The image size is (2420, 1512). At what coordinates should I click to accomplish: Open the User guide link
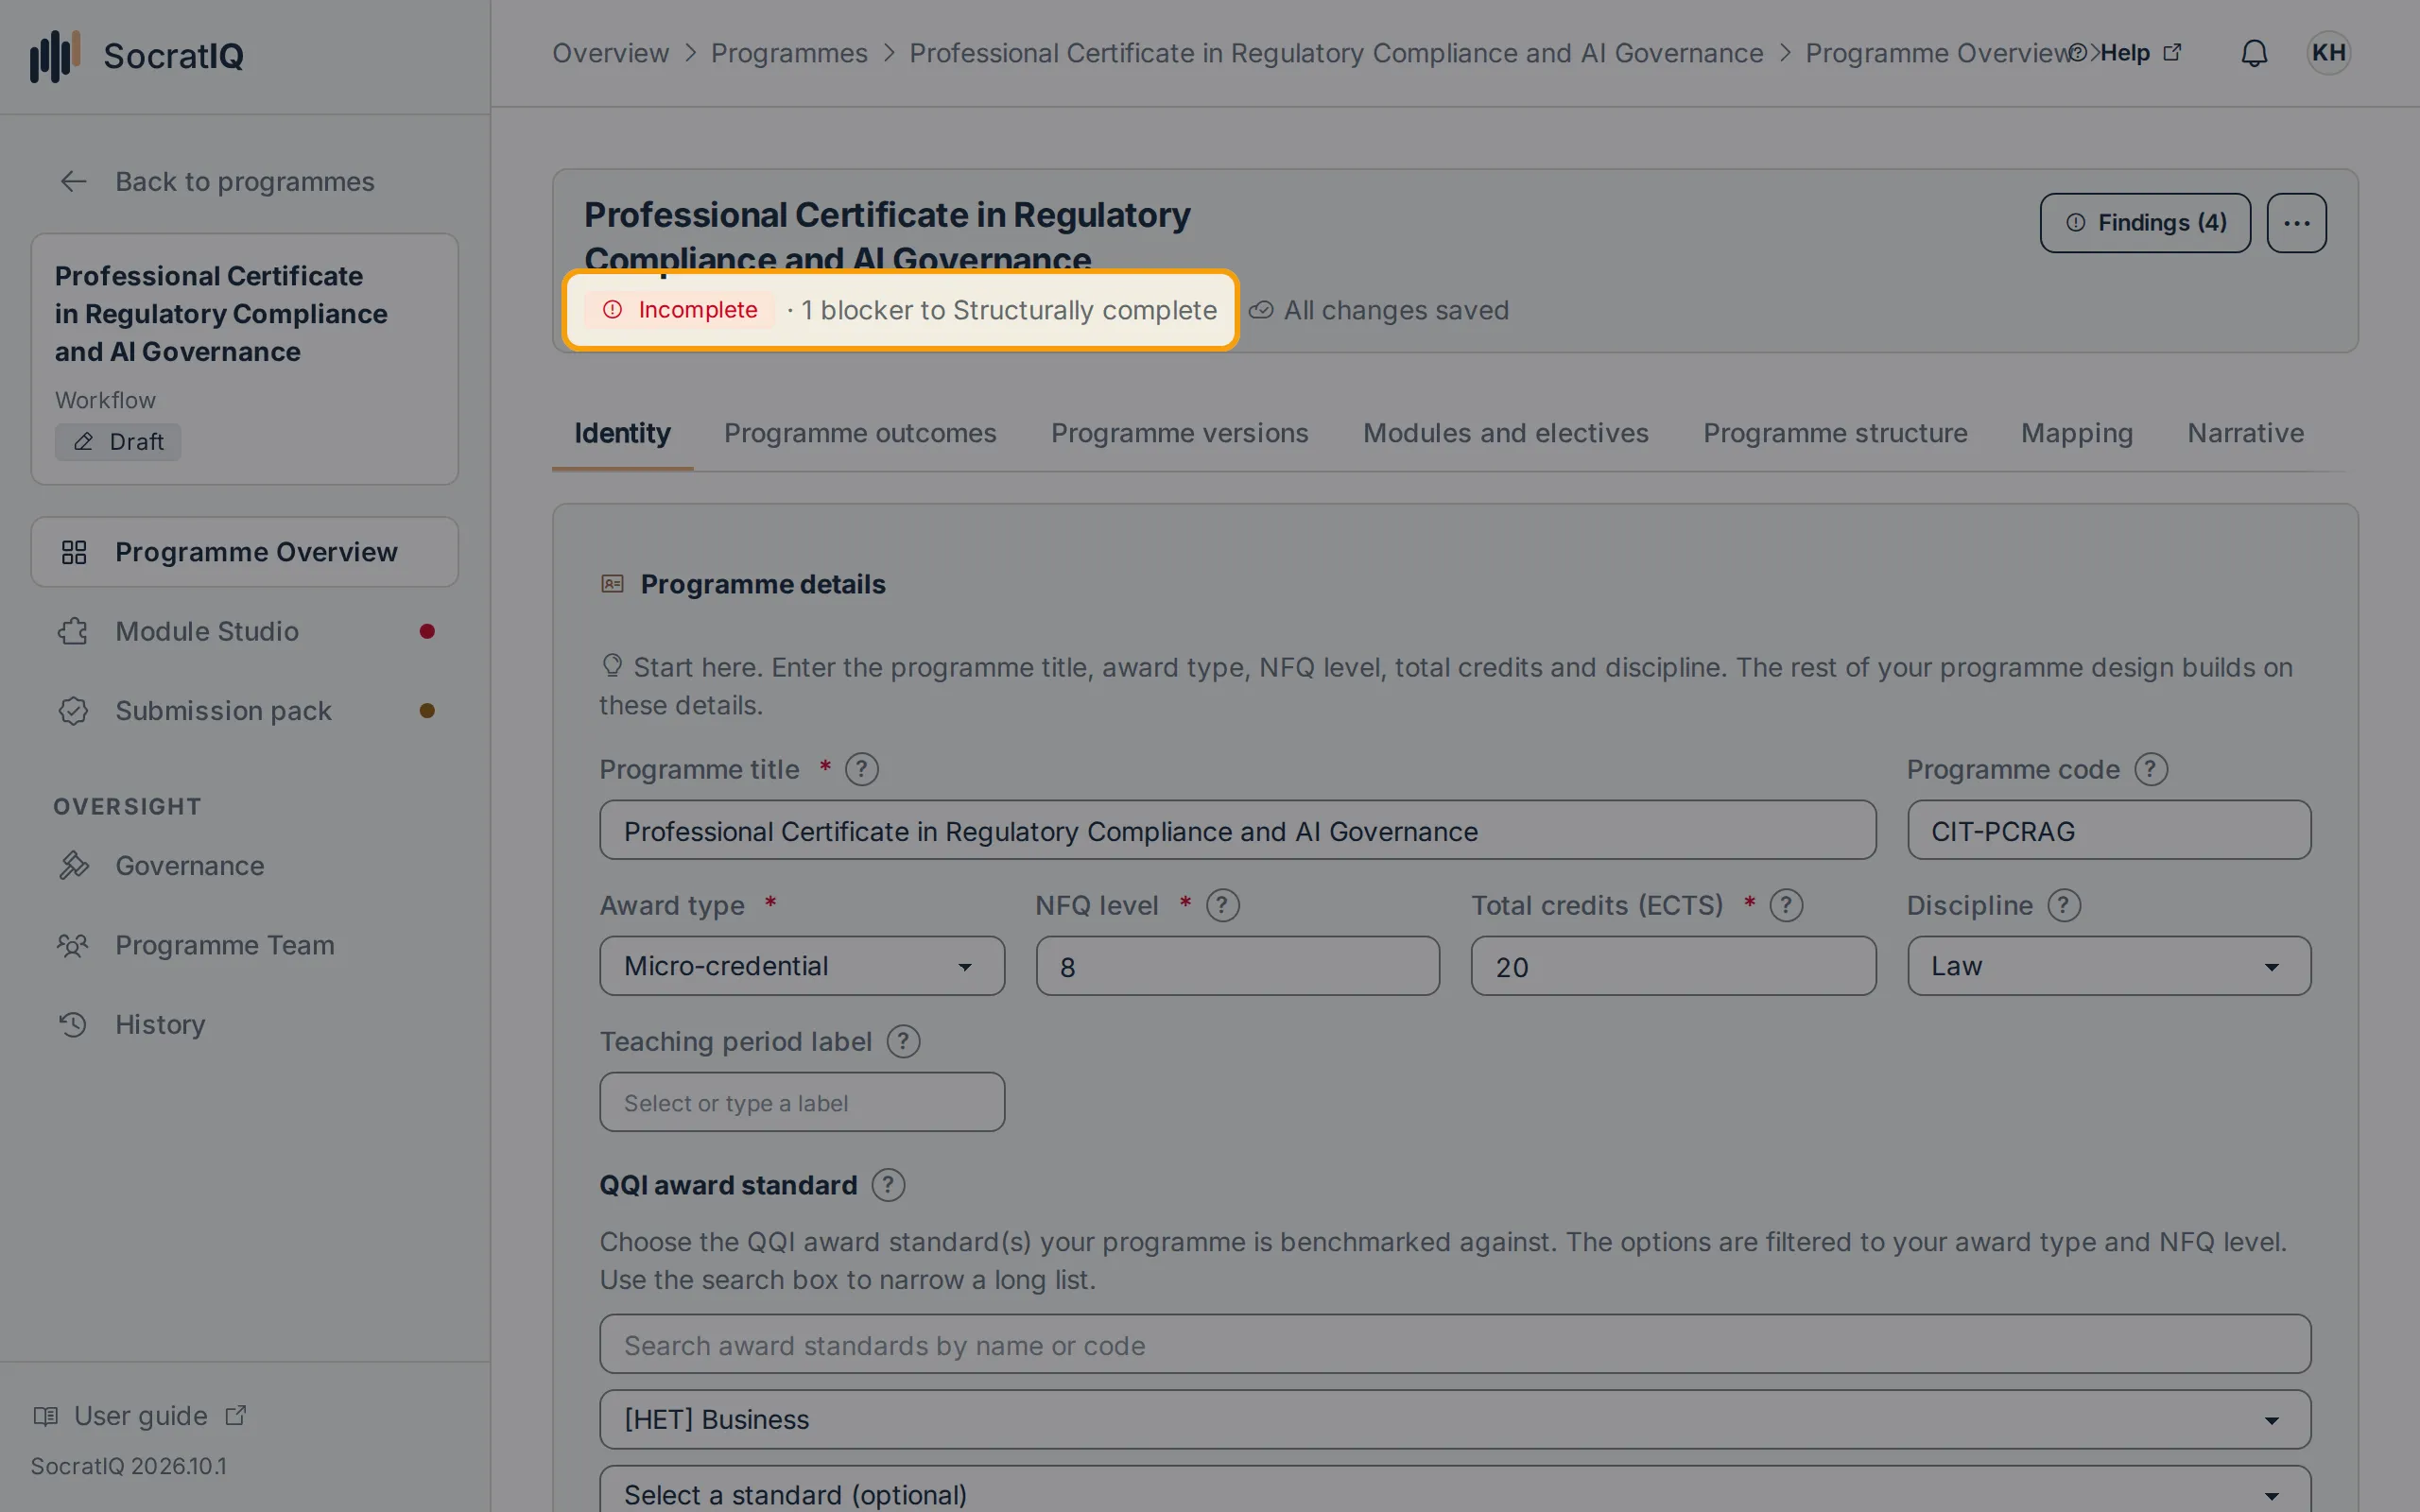[140, 1416]
